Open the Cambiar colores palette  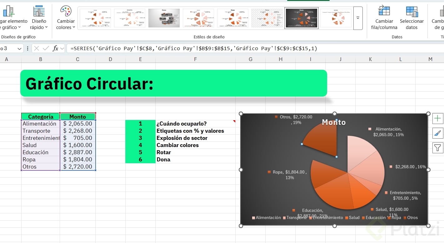coord(66,17)
